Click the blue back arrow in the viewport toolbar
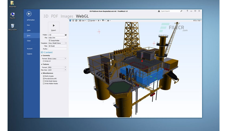The width and height of the screenshot is (226, 131). pos(70,21)
